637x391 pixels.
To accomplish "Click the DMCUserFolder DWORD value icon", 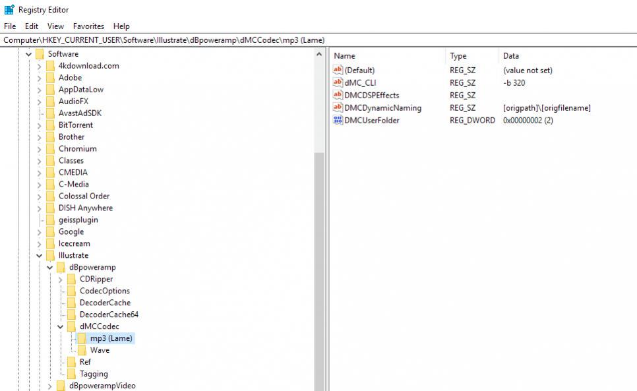I will click(338, 120).
